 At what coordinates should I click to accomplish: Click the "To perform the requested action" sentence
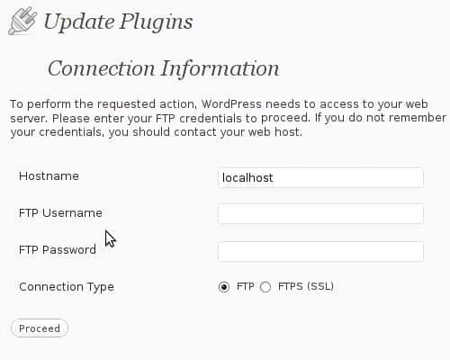point(103,104)
